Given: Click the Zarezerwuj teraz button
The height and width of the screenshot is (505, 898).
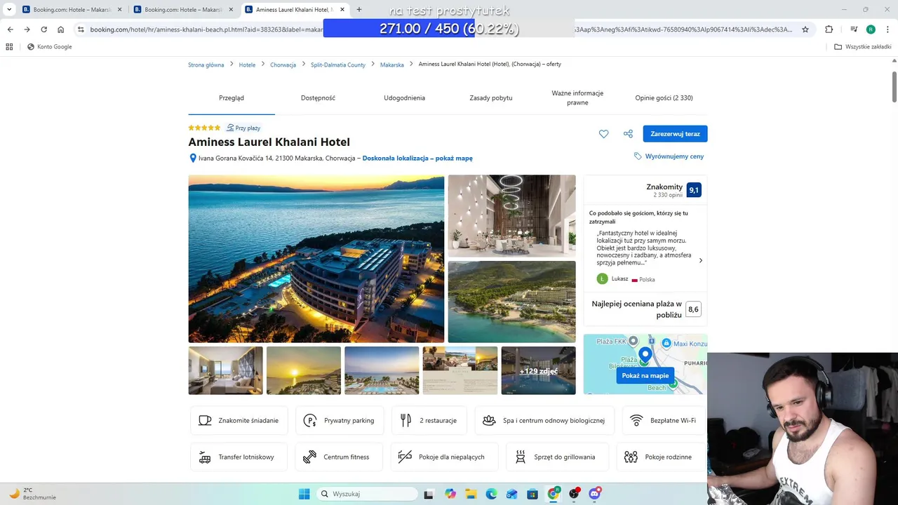Looking at the screenshot, I should tap(675, 134).
